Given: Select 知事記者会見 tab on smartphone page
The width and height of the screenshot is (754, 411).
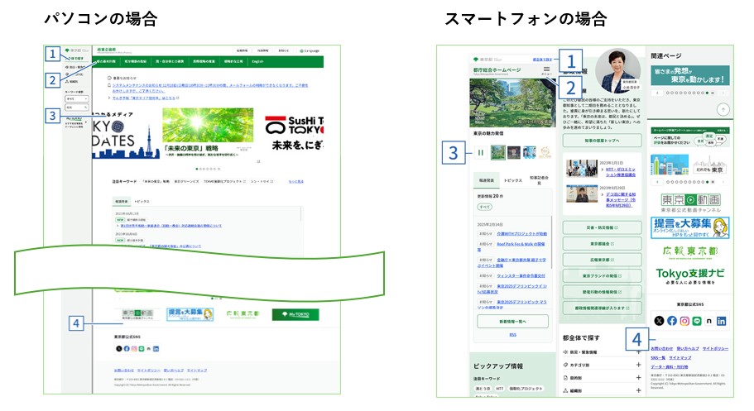Looking at the screenshot, I should coord(539,180).
